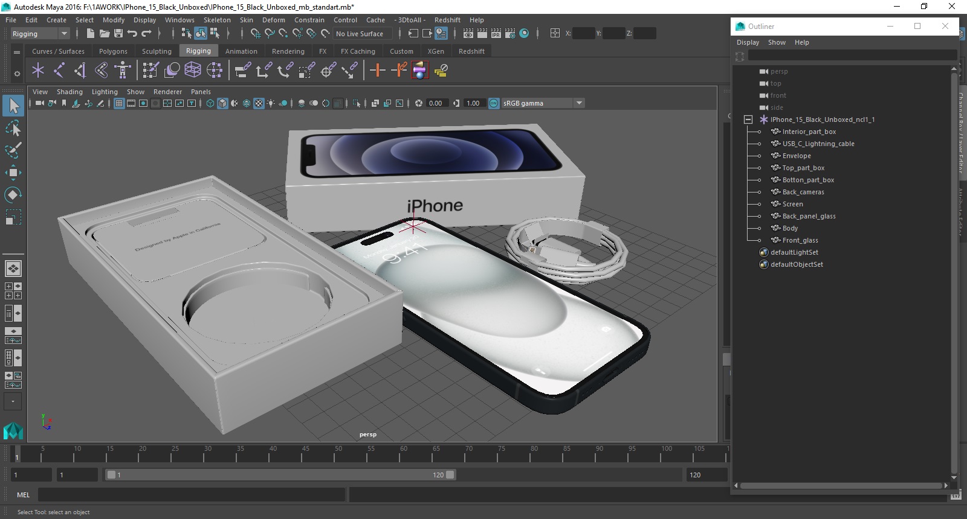
Task: Toggle snap to curves
Action: 270,34
